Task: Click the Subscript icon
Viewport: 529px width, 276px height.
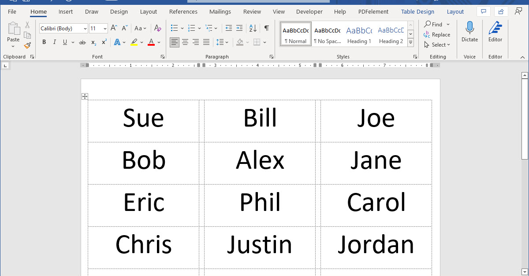Action: [93, 42]
